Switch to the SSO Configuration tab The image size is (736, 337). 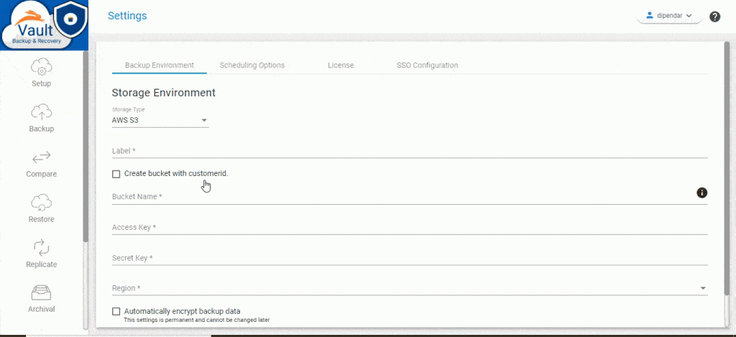(x=427, y=65)
